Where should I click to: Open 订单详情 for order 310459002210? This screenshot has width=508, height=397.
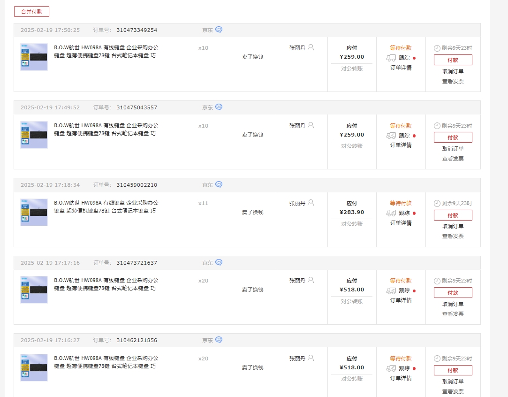401,223
